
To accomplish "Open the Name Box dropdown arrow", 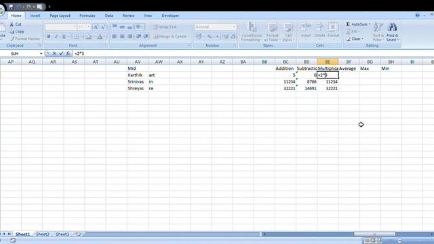I will click(41, 54).
